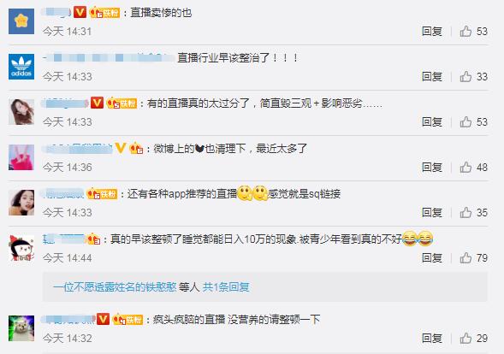Open 一位不愿透露姓名的铁憨憨 profile link
Screen dimensions: 504x354
[115, 286]
